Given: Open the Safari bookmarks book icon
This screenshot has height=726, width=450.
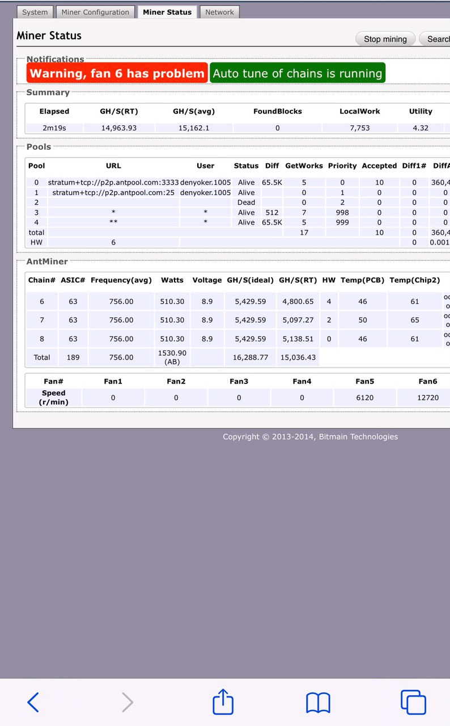Looking at the screenshot, I should point(318,702).
